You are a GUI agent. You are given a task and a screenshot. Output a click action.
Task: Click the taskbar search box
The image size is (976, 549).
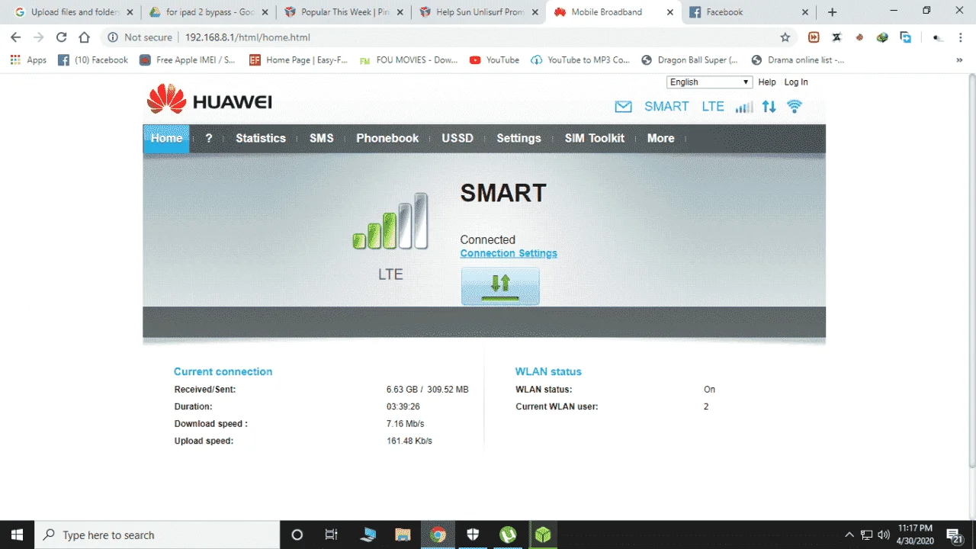click(x=157, y=535)
